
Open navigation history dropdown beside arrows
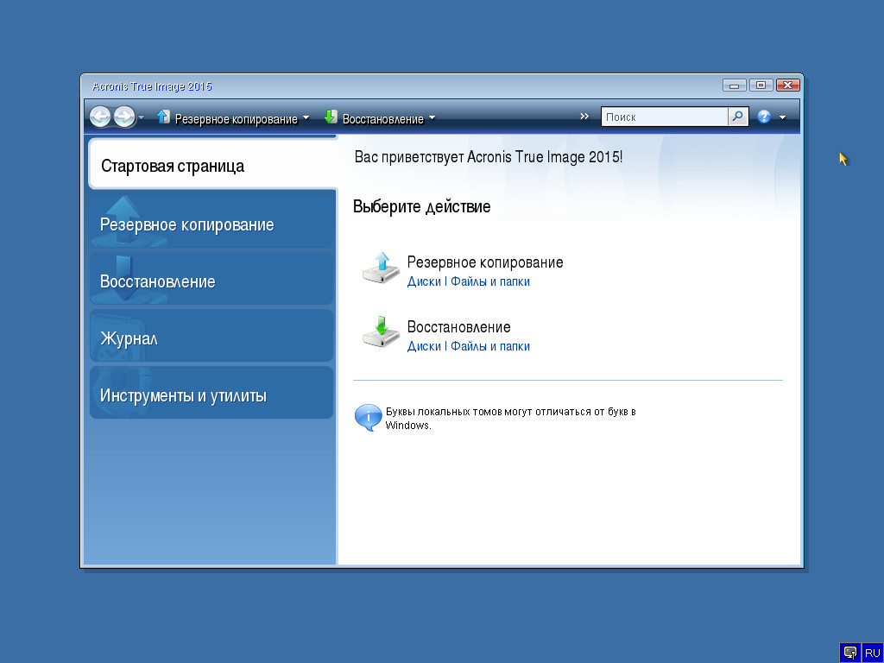tap(142, 117)
